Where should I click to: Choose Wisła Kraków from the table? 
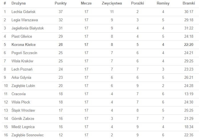coord(22,61)
